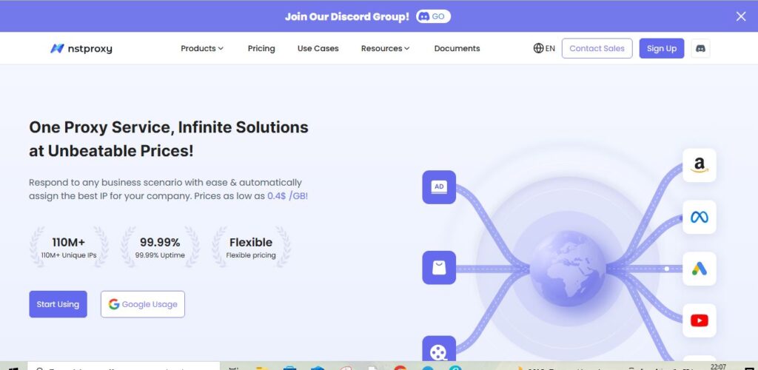Image resolution: width=758 pixels, height=370 pixels.
Task: Click the Google Usage button
Action: click(143, 304)
